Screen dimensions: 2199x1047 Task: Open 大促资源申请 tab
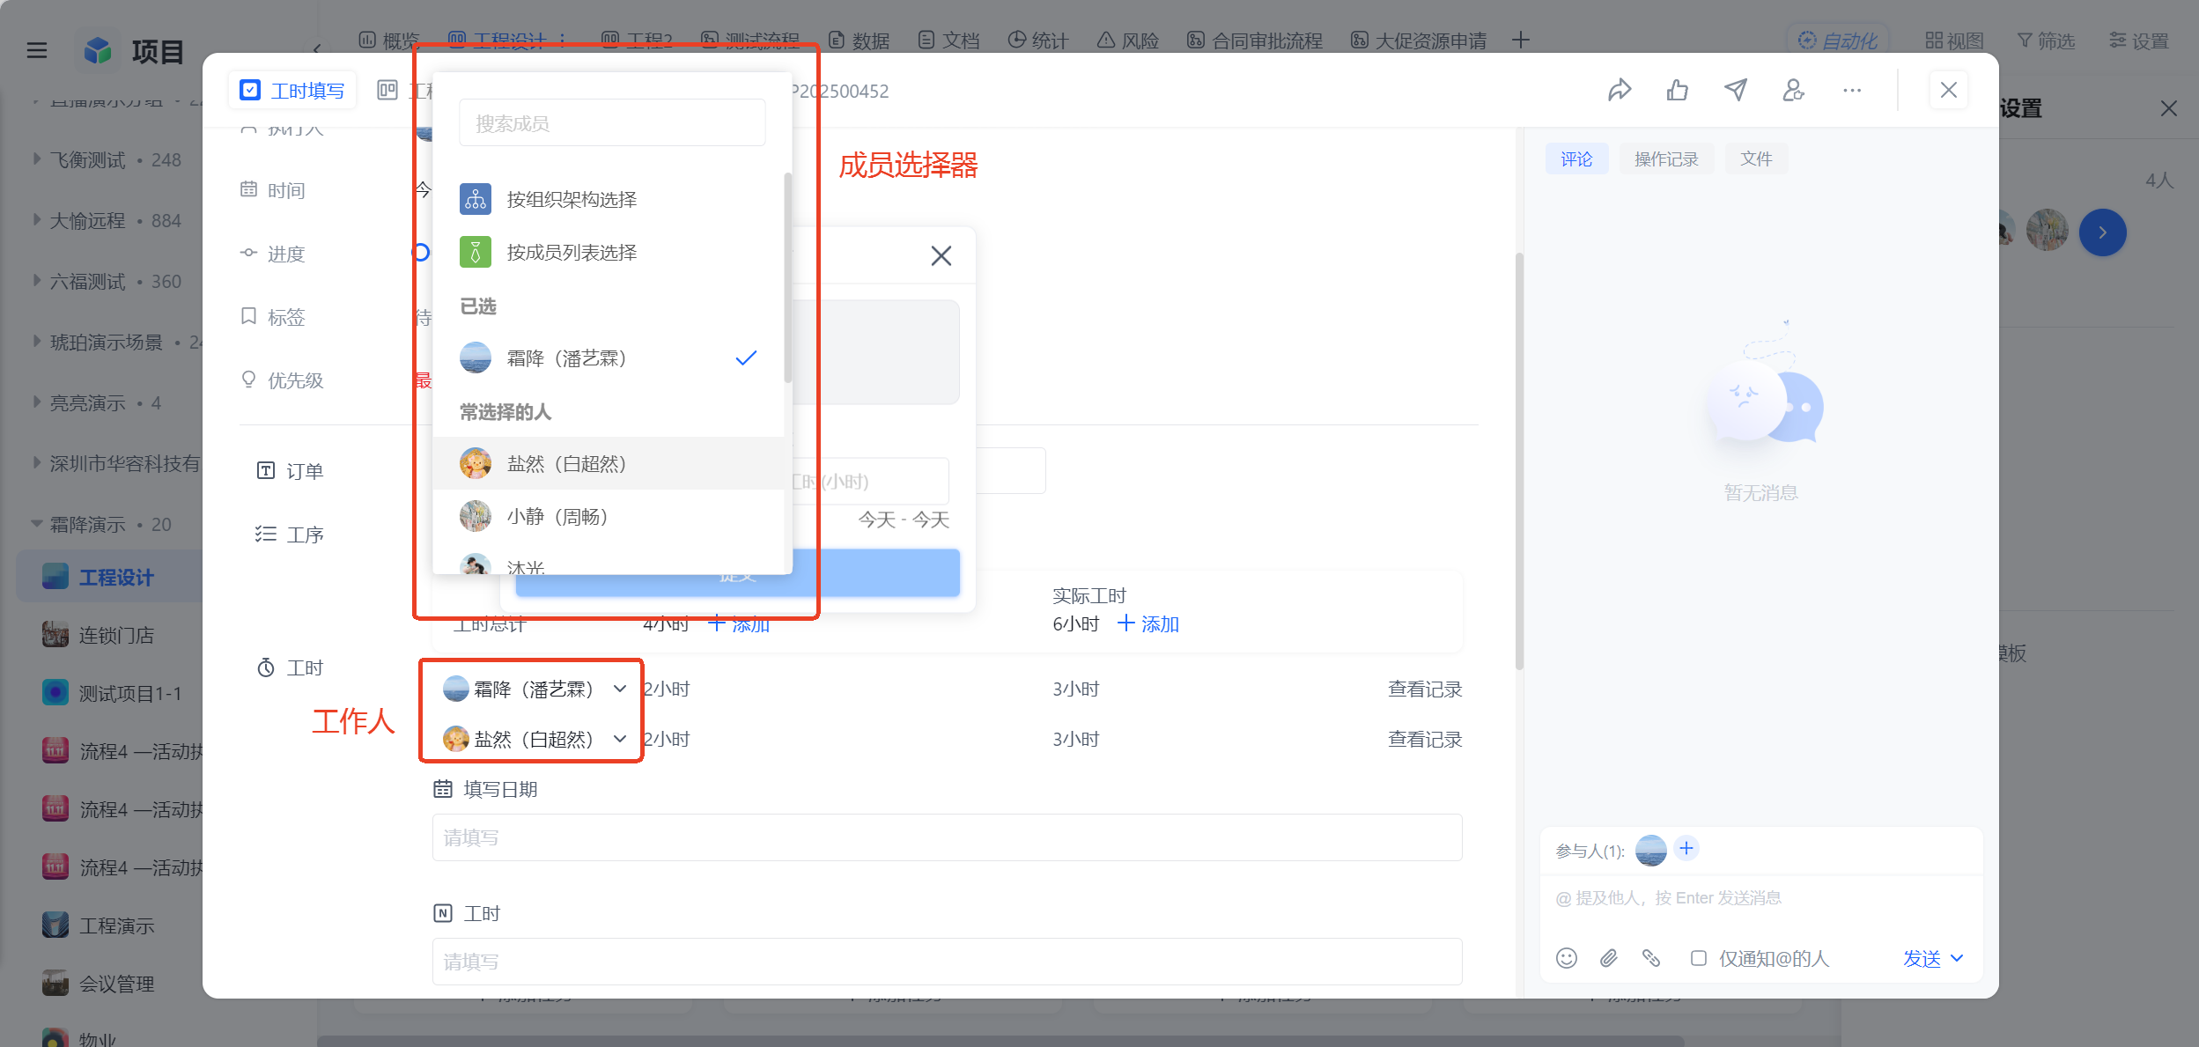tap(1419, 41)
